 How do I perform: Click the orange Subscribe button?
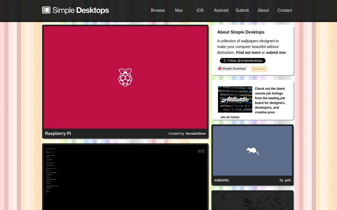point(259,69)
